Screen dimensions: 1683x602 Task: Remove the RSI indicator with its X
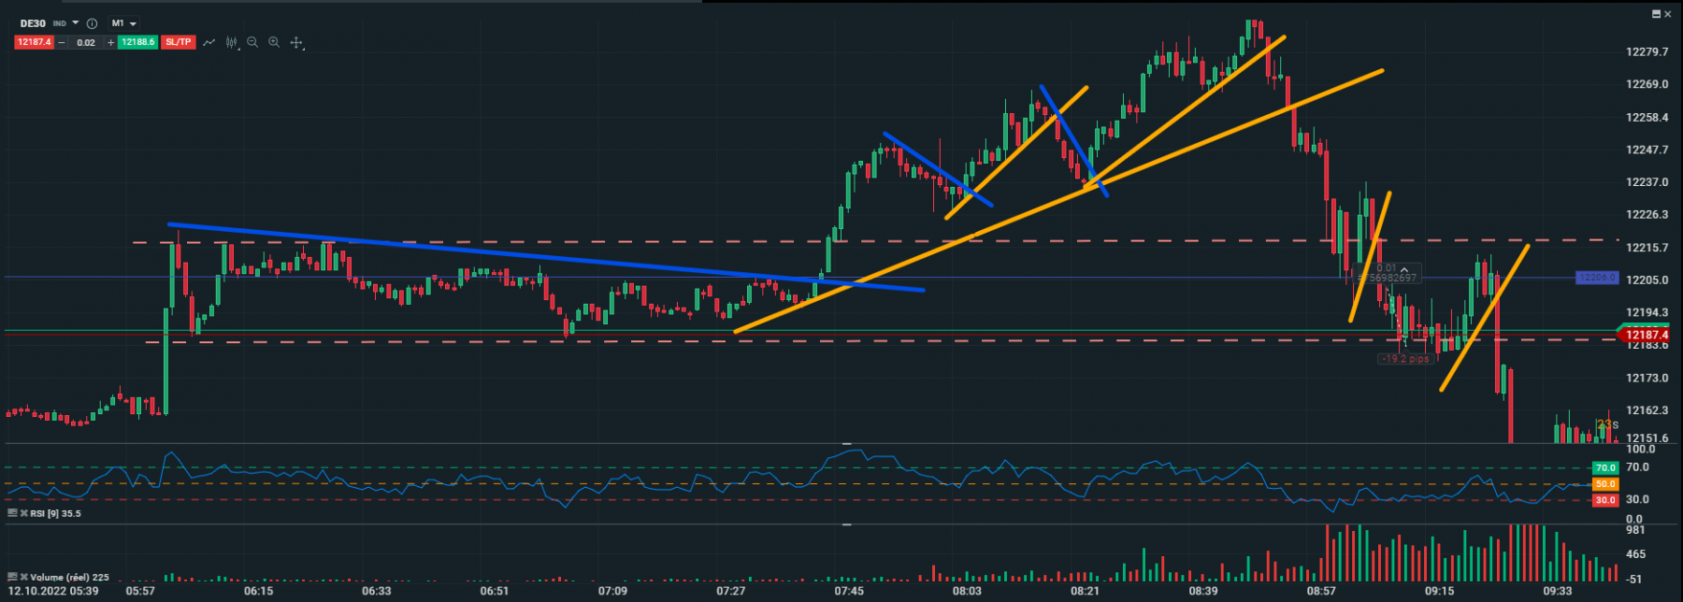tap(24, 513)
